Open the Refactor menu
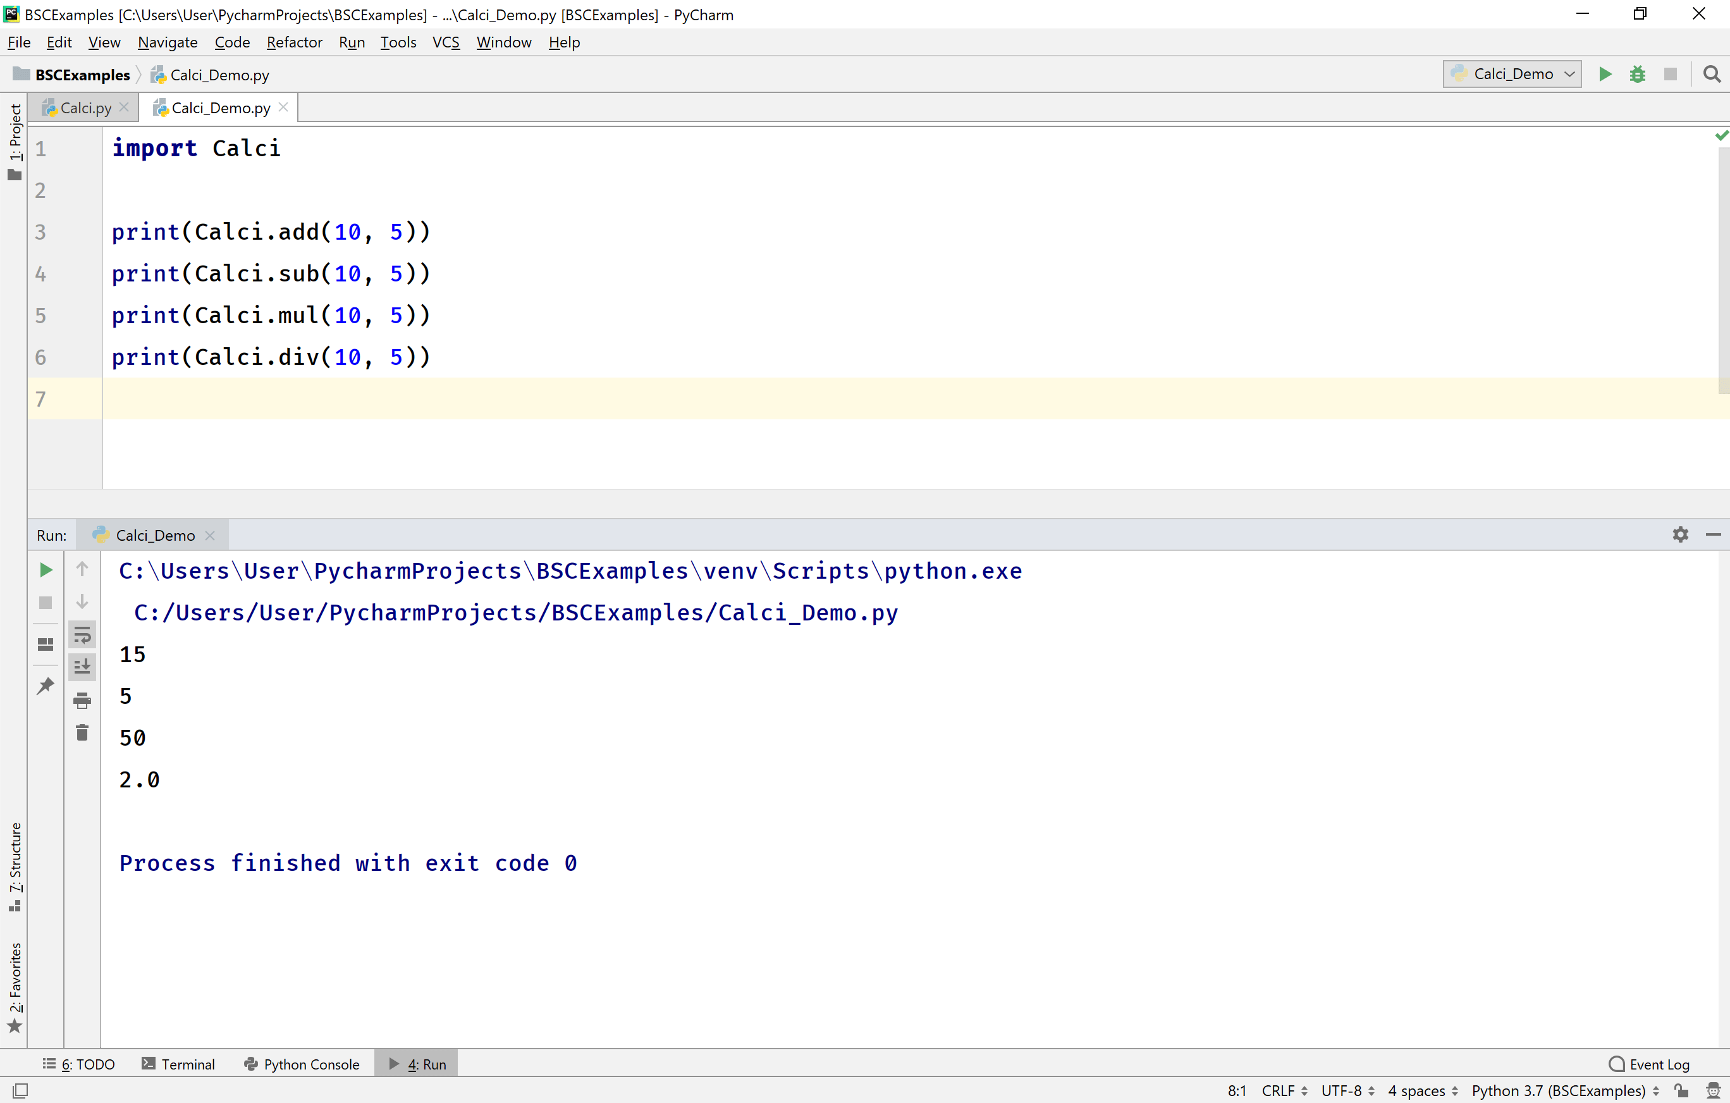Viewport: 1730px width, 1103px height. 294,42
